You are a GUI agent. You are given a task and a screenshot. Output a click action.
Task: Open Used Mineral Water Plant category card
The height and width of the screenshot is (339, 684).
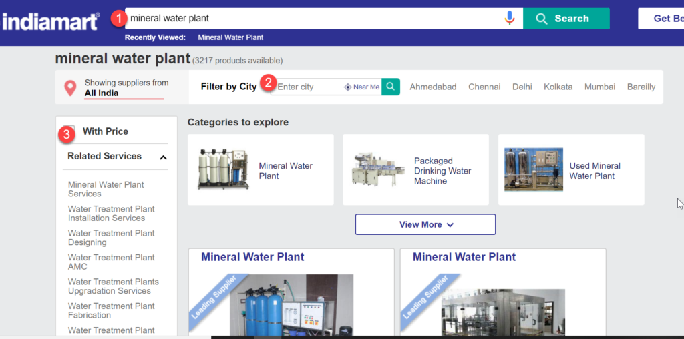[x=571, y=169]
